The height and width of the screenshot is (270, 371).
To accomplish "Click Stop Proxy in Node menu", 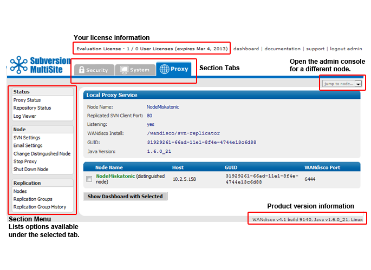I will point(25,161).
